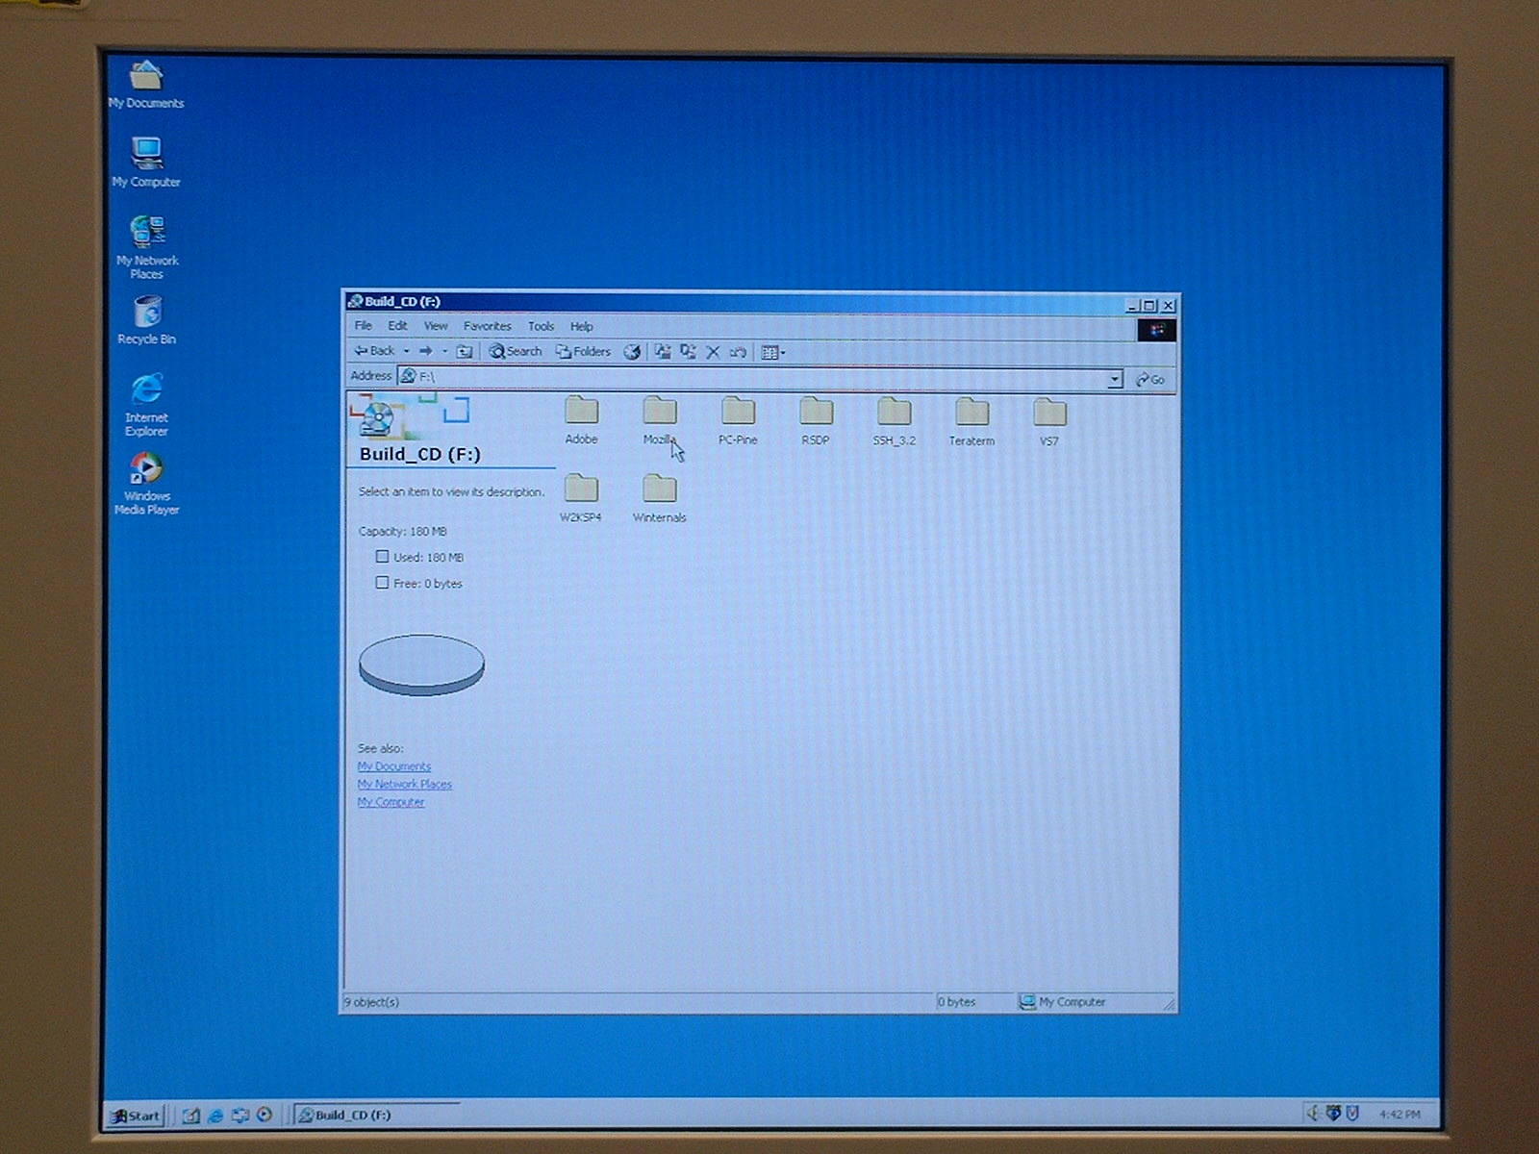Click the Start button on taskbar
The width and height of the screenshot is (1539, 1154).
tap(136, 1116)
